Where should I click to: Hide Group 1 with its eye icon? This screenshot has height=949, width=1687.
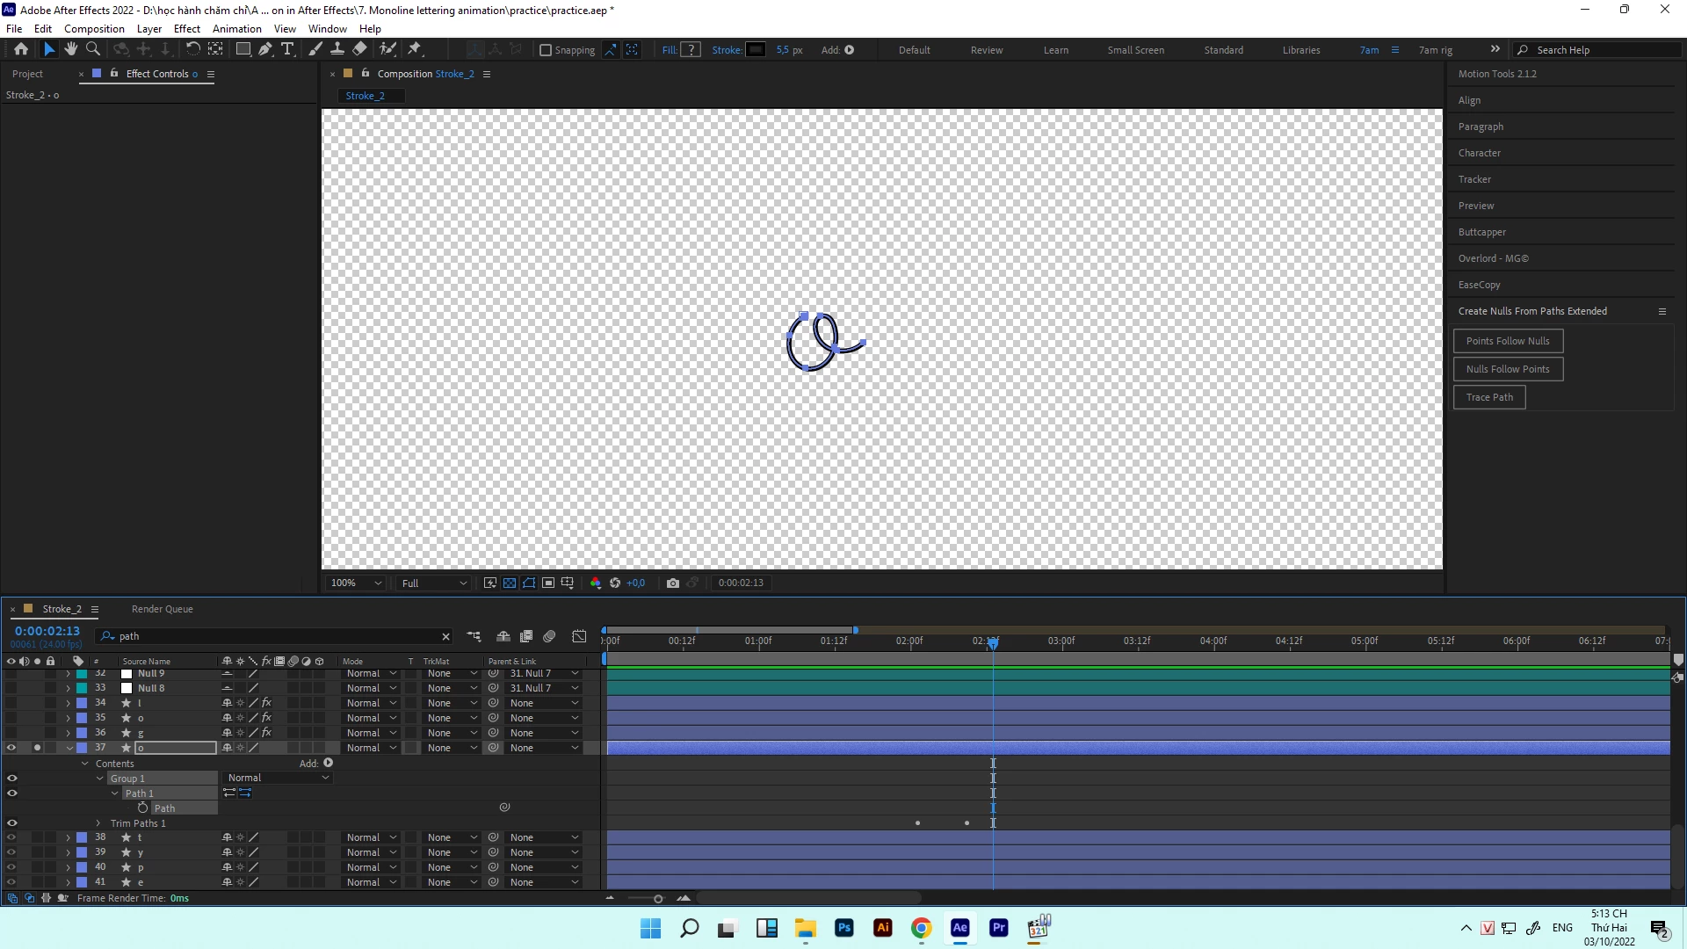pyautogui.click(x=12, y=779)
